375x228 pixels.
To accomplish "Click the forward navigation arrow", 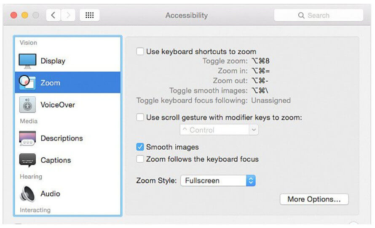I will [x=67, y=16].
